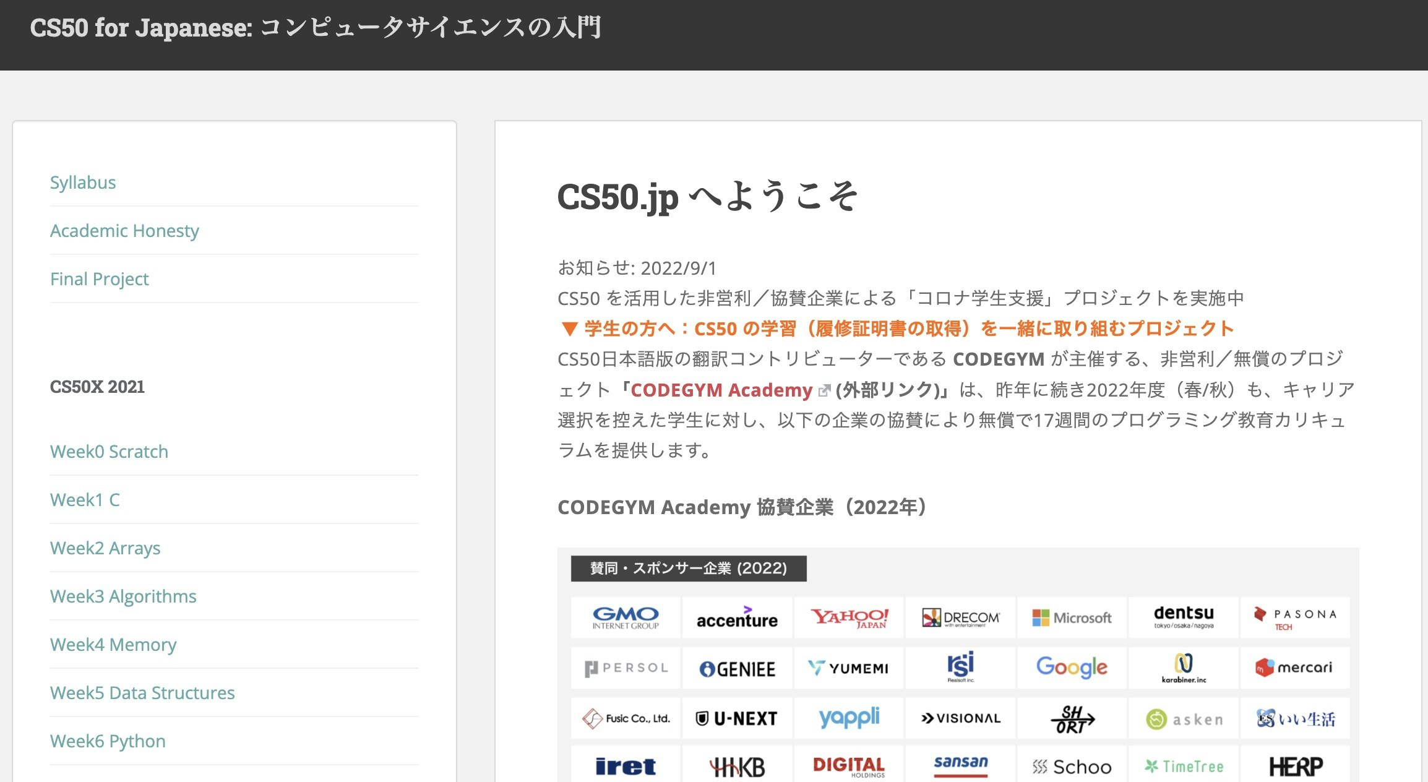This screenshot has width=1428, height=782.
Task: Select the Accenture logo in the sponsor grid
Action: [x=736, y=617]
